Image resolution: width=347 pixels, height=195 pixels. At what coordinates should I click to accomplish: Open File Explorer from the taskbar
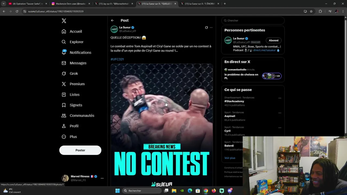(x=174, y=191)
